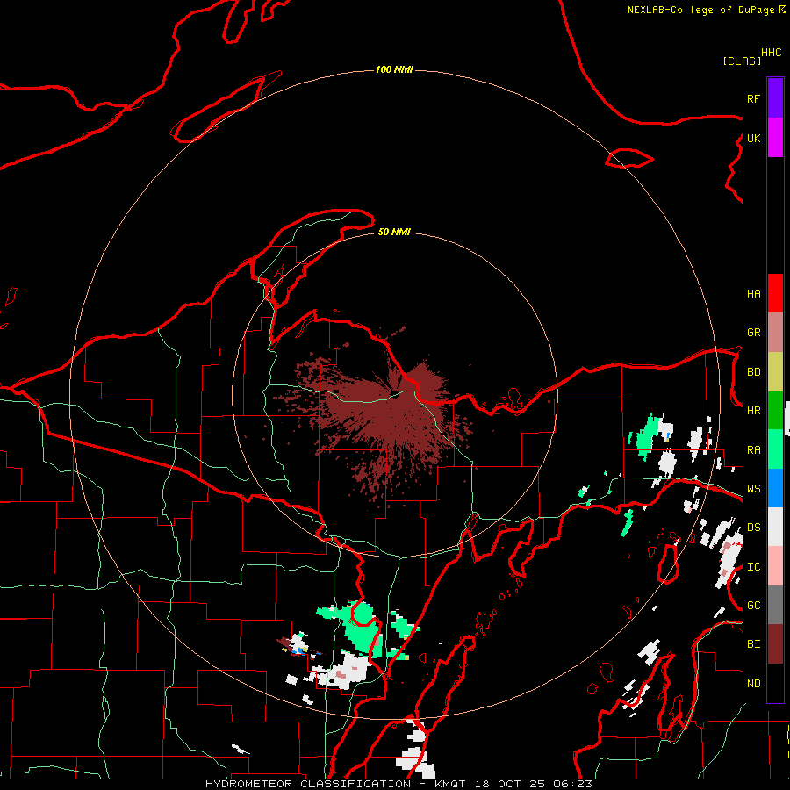Click the gray GC legend color swatch
The width and height of the screenshot is (790, 790).
point(775,605)
